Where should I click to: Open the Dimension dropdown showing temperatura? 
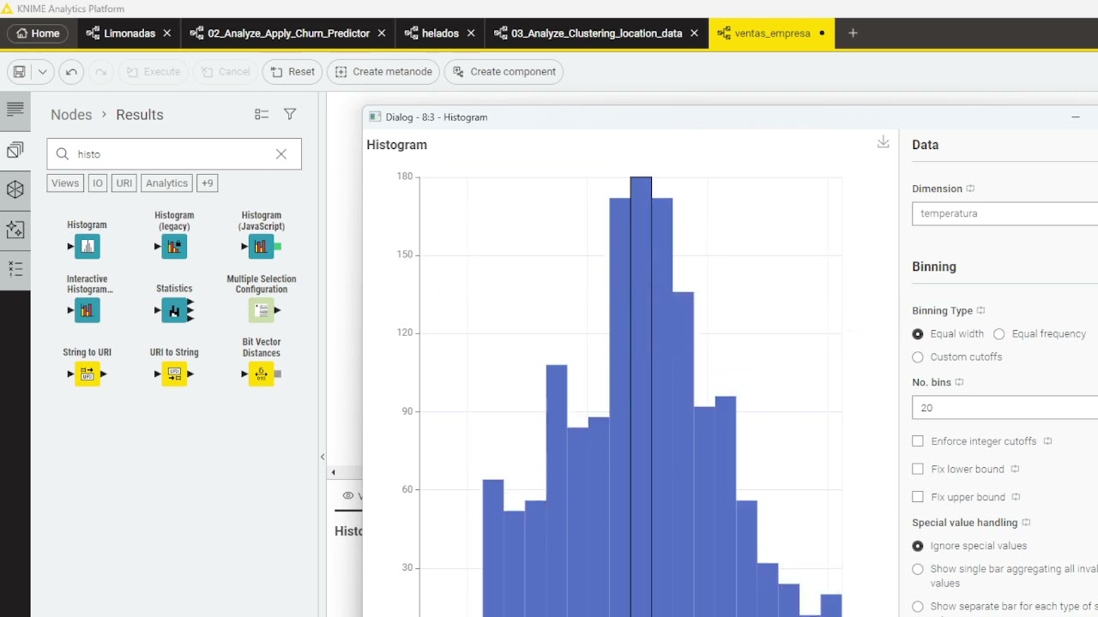(1004, 213)
